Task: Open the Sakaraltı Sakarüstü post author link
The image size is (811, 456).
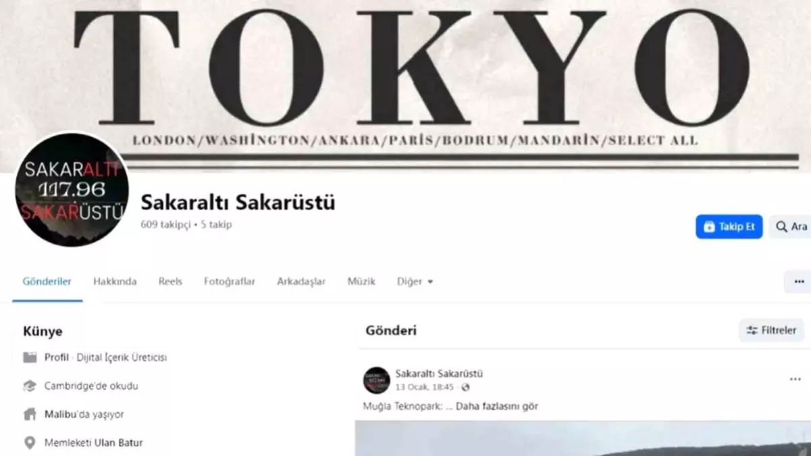Action: tap(439, 374)
